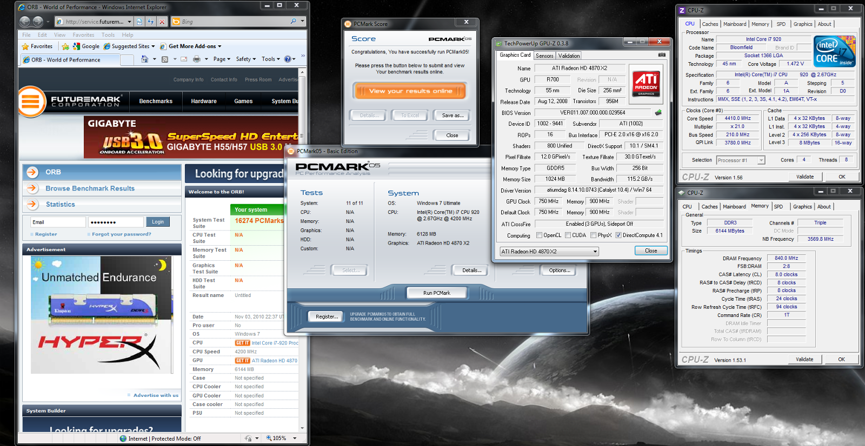Screen dimensions: 865x446
Task: Open the zoom level dropdown arrow in status bar
Action: [295, 438]
